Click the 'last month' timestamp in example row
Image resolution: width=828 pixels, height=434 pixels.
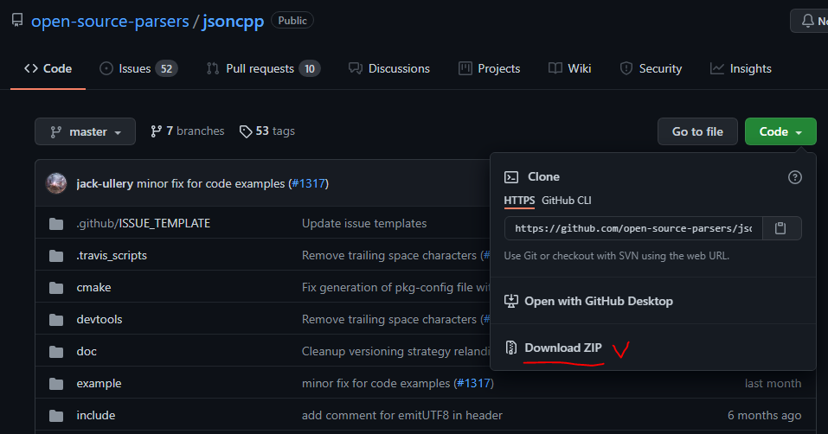click(x=773, y=383)
